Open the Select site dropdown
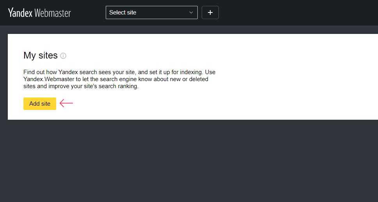This screenshot has height=202, width=378. click(x=152, y=12)
